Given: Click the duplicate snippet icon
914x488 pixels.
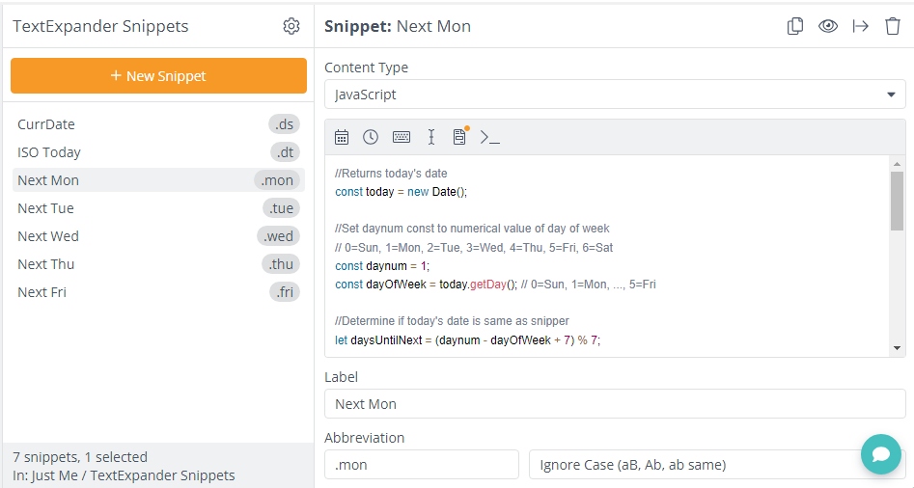Looking at the screenshot, I should [x=795, y=26].
